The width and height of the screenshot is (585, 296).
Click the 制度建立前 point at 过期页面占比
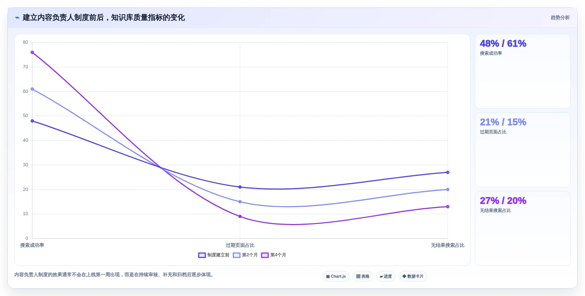tap(240, 187)
